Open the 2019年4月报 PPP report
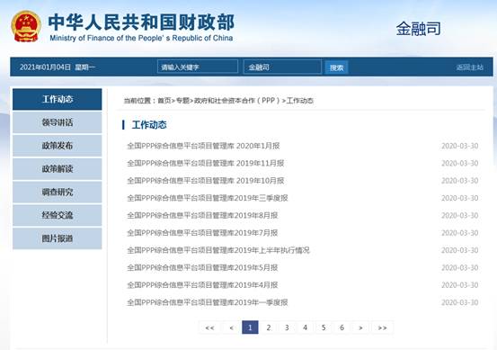Viewport: 497px width, 350px height. click(202, 285)
